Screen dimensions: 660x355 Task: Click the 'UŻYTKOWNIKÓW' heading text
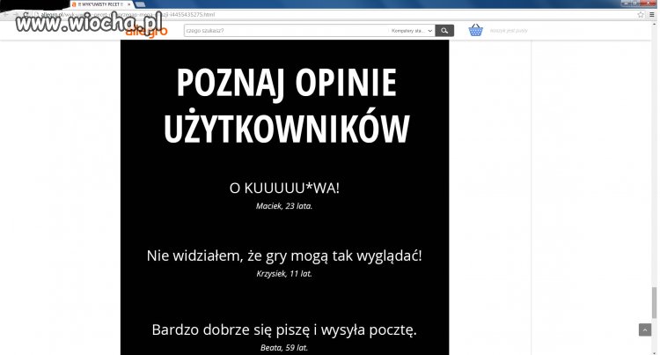coord(286,128)
